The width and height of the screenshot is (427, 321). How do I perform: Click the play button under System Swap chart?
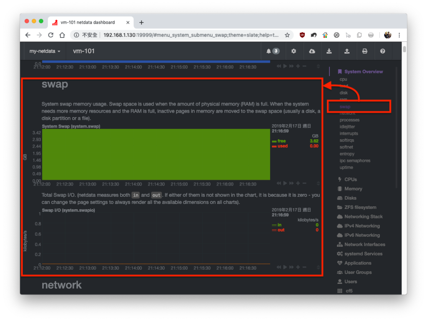click(285, 183)
